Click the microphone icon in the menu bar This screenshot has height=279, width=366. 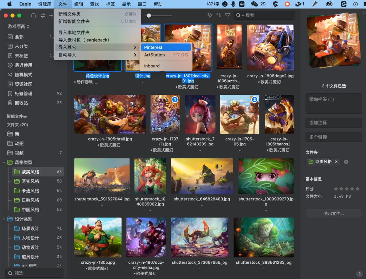pyautogui.click(x=233, y=4)
